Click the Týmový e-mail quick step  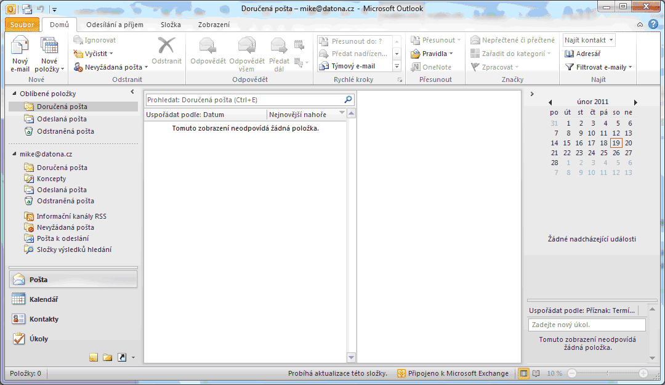click(x=353, y=66)
